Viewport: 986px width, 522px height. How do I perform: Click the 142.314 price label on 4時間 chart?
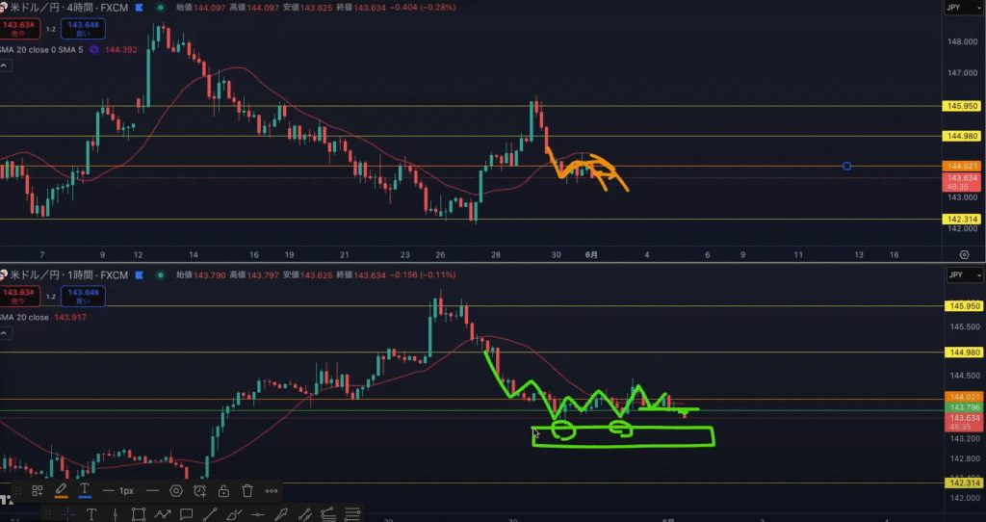tap(962, 220)
